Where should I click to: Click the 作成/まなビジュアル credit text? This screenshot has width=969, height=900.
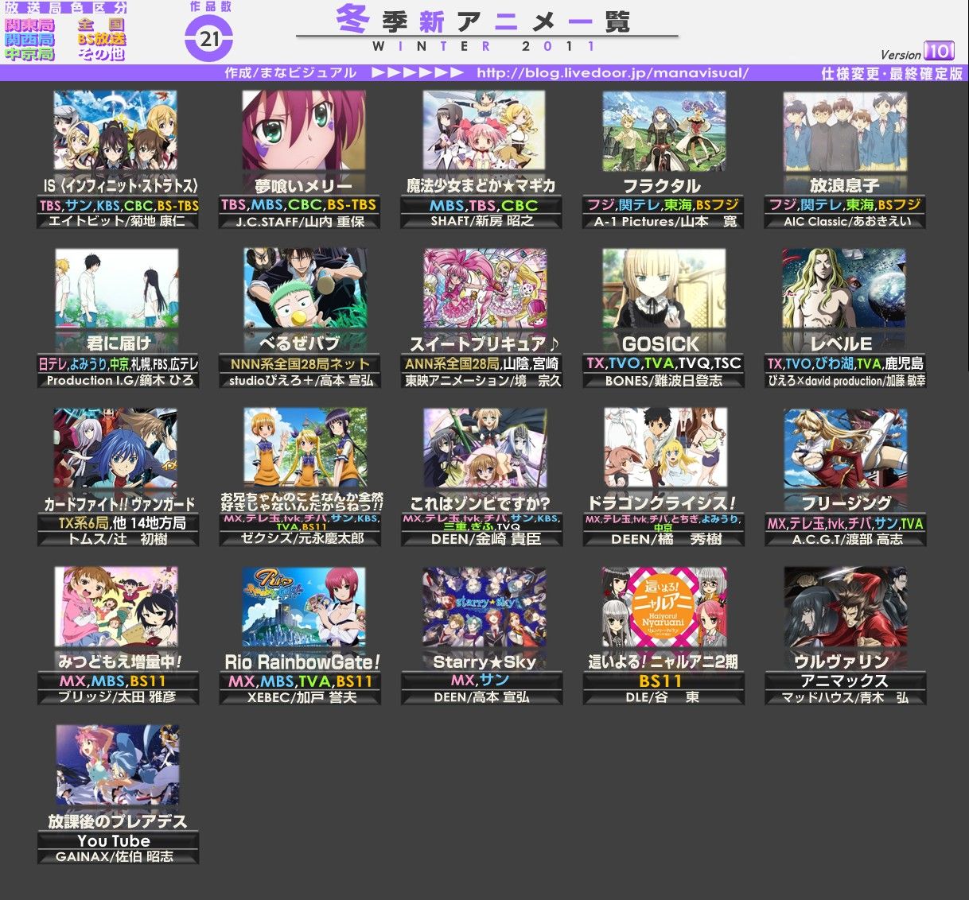[x=290, y=72]
